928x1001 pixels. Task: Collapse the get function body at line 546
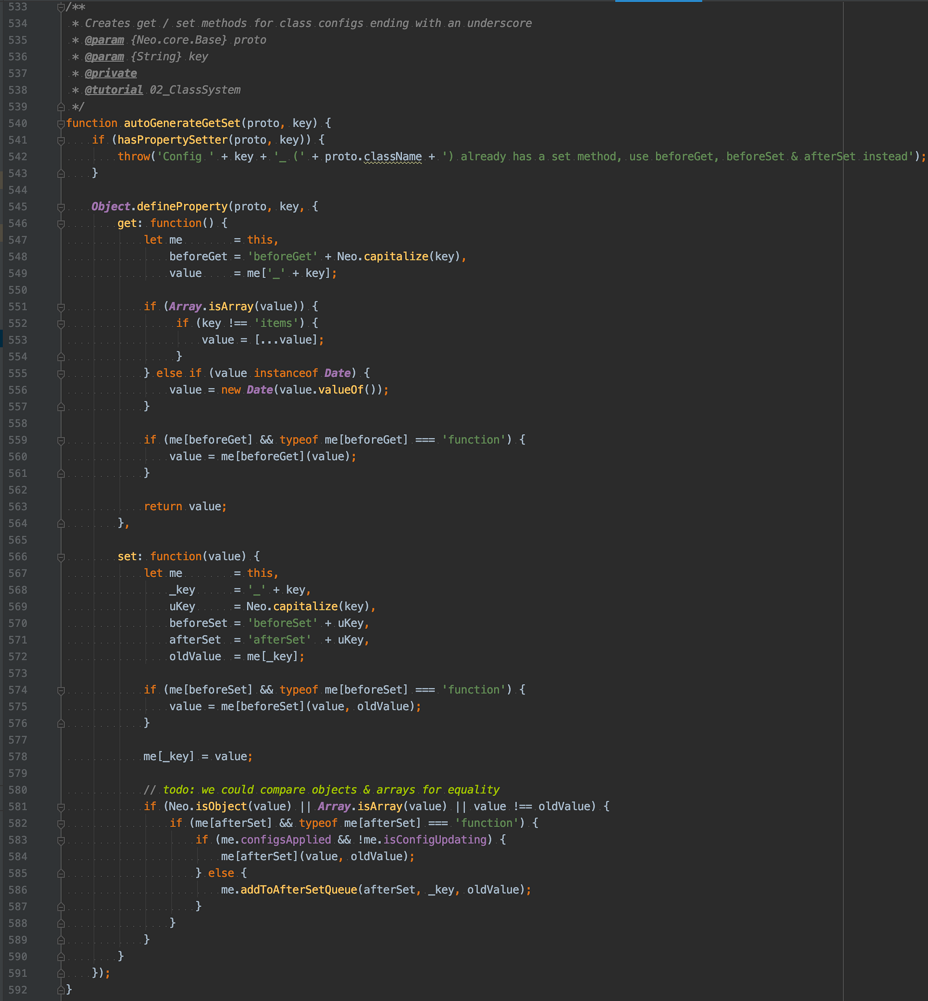tap(60, 223)
